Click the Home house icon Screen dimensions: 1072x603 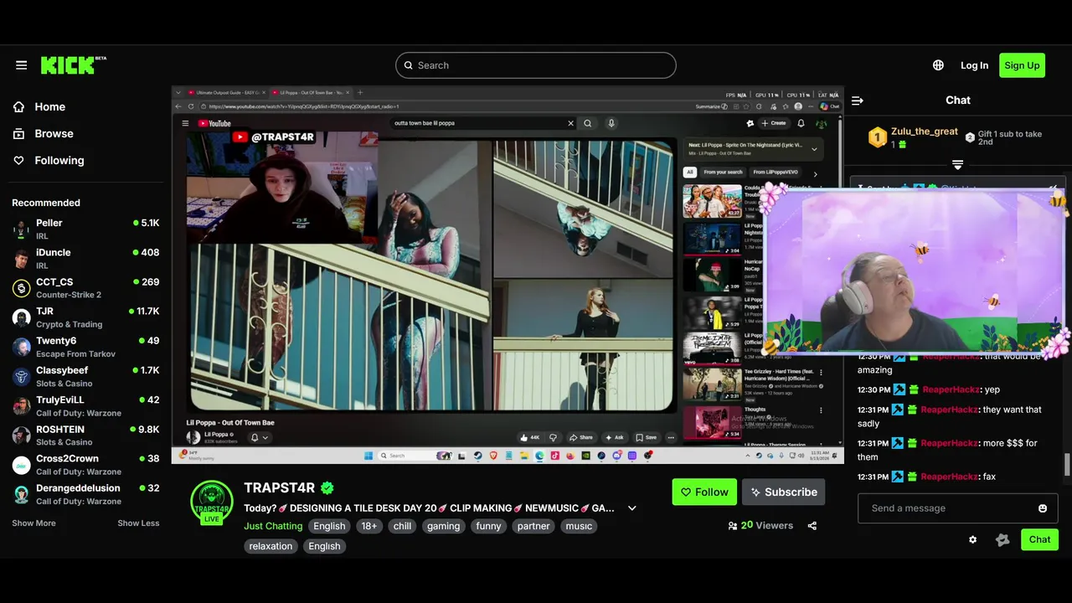coord(19,106)
